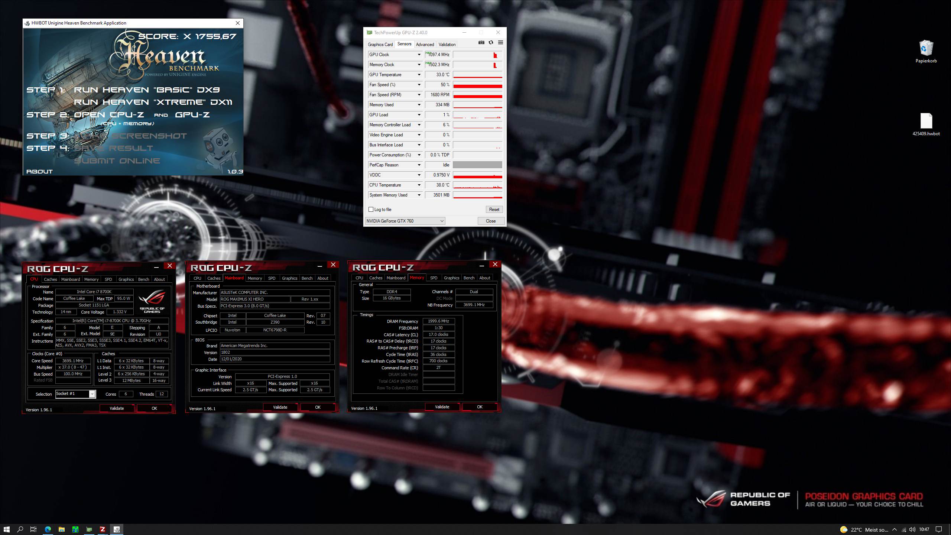
Task: Show hidden system tray icons
Action: coord(895,530)
